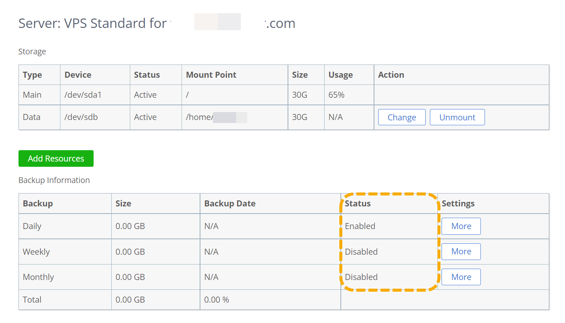Screen dimensions: 565x323
Task: Click the Backup Date column header
Action: point(230,203)
